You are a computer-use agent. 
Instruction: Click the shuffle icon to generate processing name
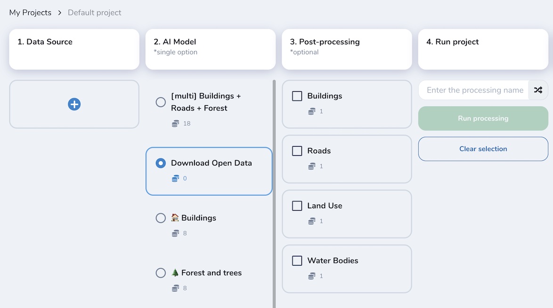coord(538,90)
